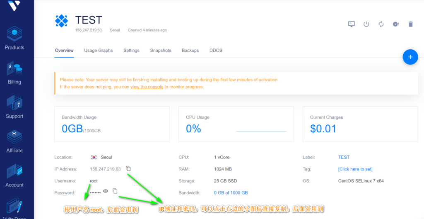The height and width of the screenshot is (219, 424).
Task: Switch to the Overview tab
Action: coord(64,51)
